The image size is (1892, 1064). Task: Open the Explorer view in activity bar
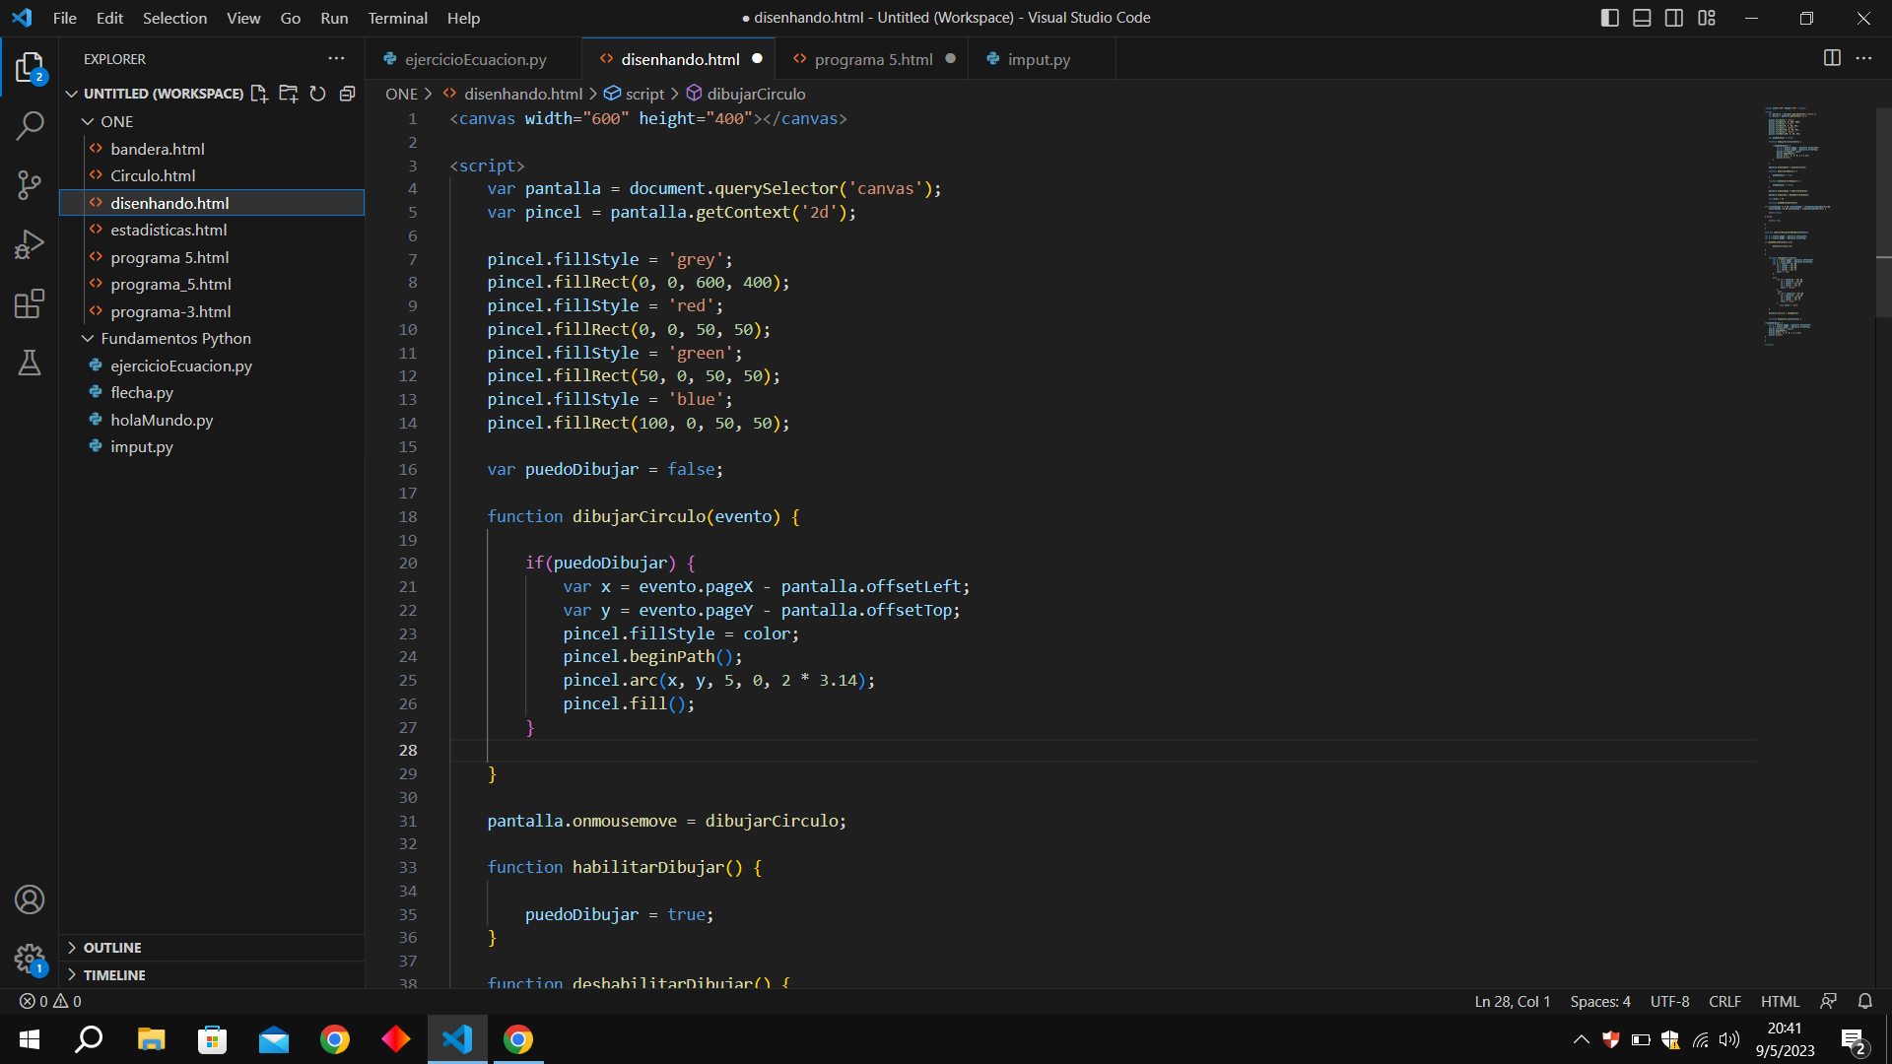30,67
